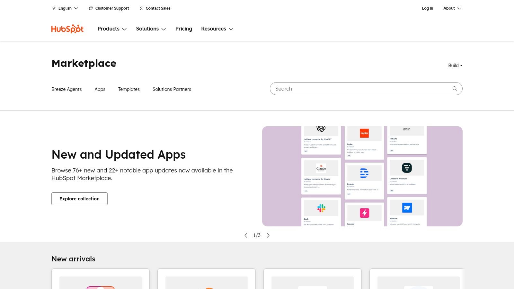
Task: Expand the Resources menu
Action: click(x=217, y=29)
